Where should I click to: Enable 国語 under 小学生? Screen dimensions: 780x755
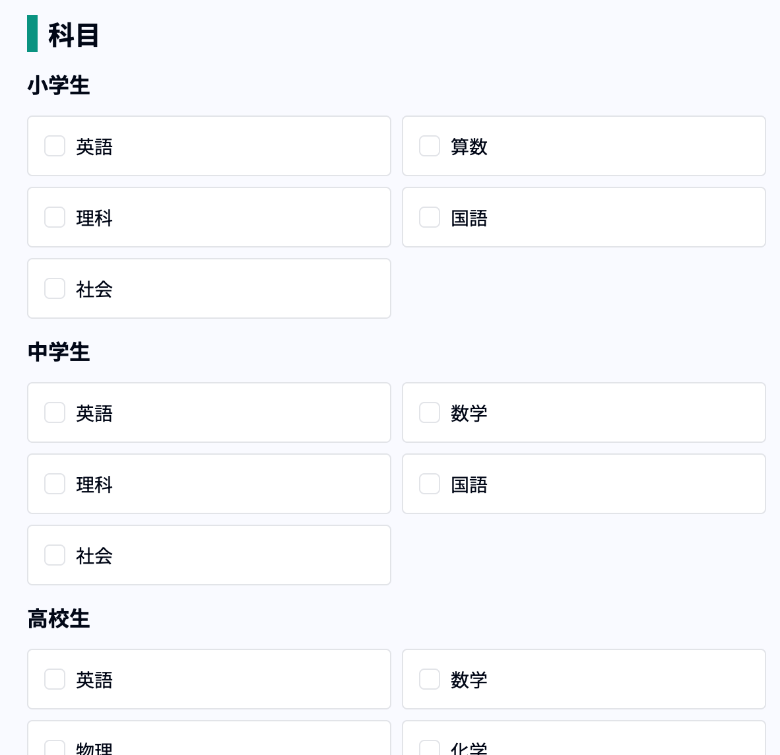430,217
